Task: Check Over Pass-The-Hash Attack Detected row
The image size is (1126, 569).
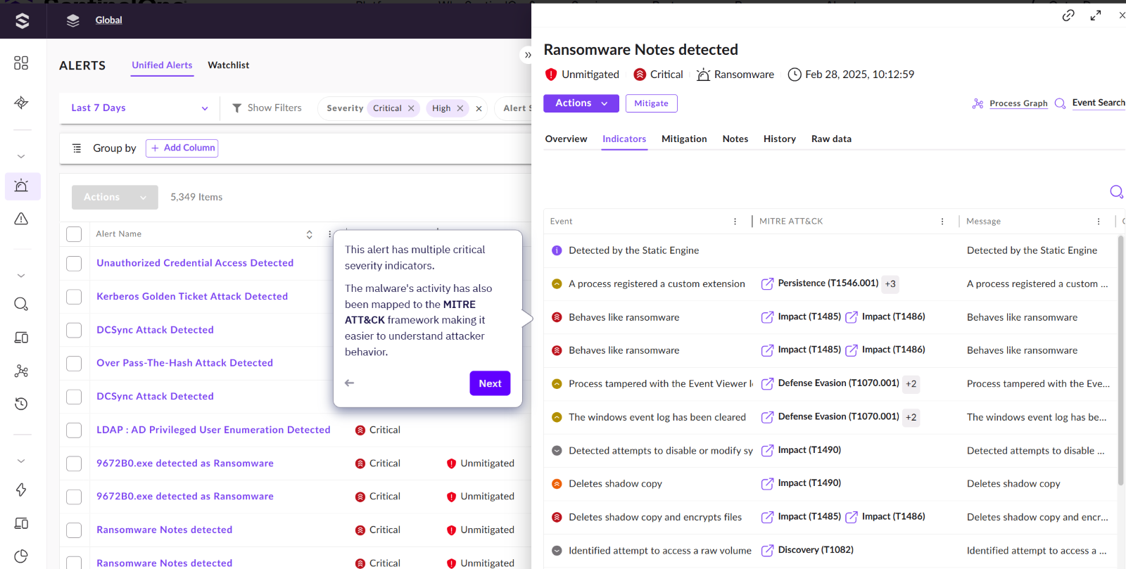Action: [74, 363]
